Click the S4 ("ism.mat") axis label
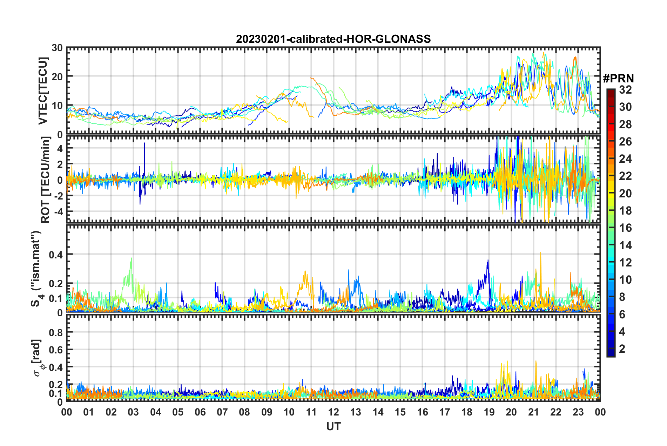667x446 pixels. 36,269
